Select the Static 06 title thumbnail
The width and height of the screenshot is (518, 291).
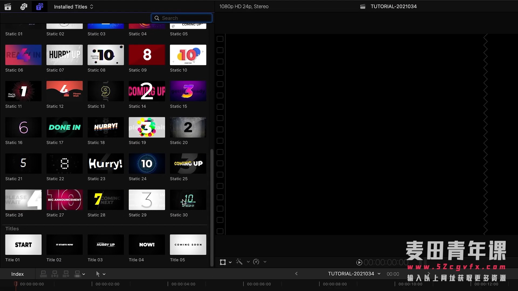tap(23, 55)
